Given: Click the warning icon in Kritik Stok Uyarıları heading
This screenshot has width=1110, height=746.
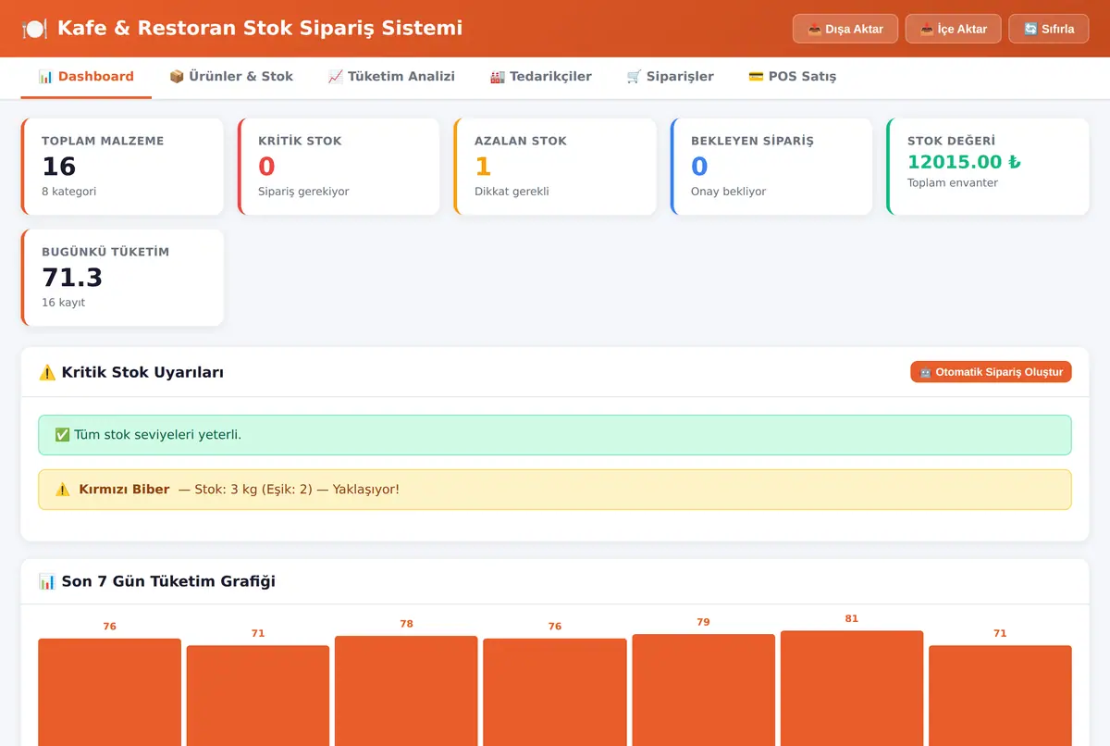Looking at the screenshot, I should pos(47,372).
